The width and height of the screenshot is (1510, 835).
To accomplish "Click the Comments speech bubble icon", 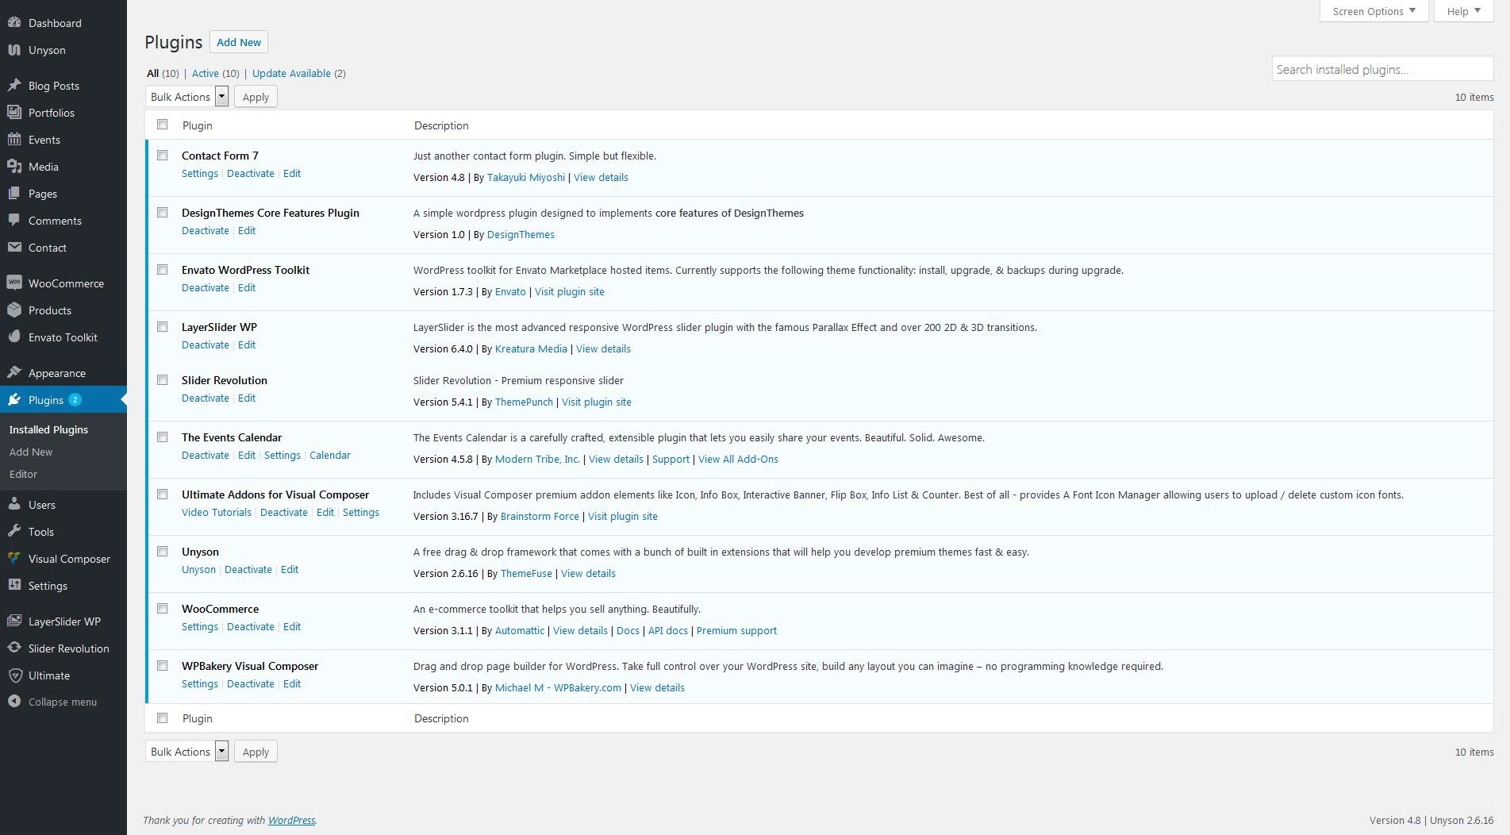I will (x=14, y=221).
